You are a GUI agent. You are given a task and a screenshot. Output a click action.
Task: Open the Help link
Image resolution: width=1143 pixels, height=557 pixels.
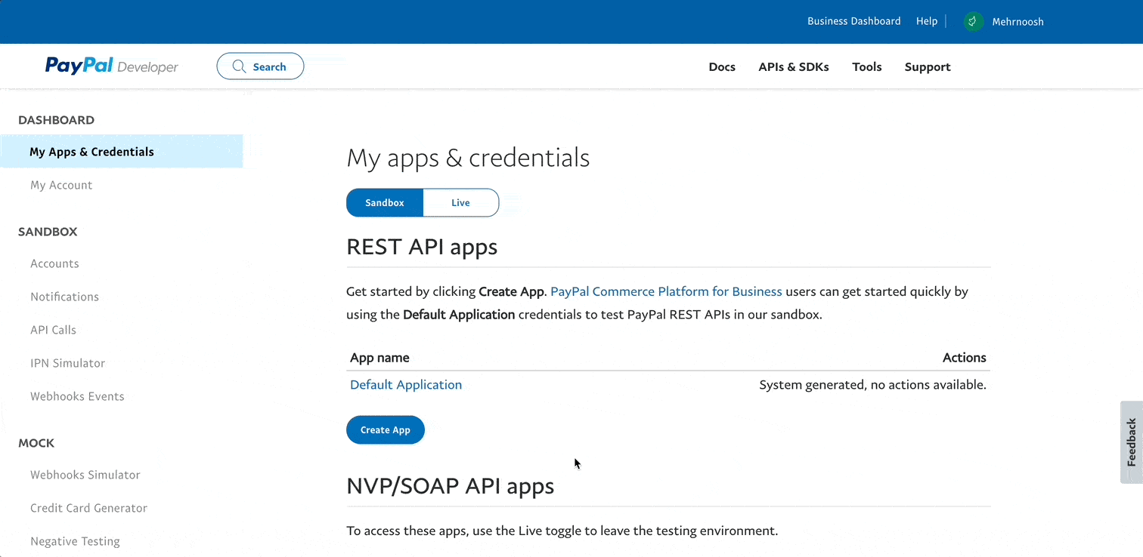pyautogui.click(x=926, y=21)
